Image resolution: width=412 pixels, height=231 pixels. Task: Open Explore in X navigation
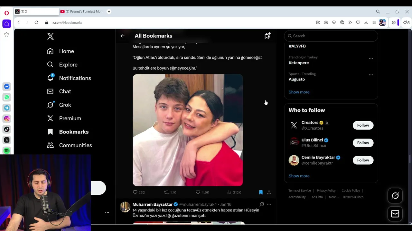pos(62,65)
